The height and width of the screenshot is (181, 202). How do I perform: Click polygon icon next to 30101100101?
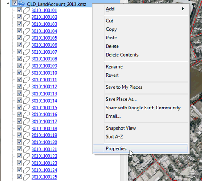26,10
